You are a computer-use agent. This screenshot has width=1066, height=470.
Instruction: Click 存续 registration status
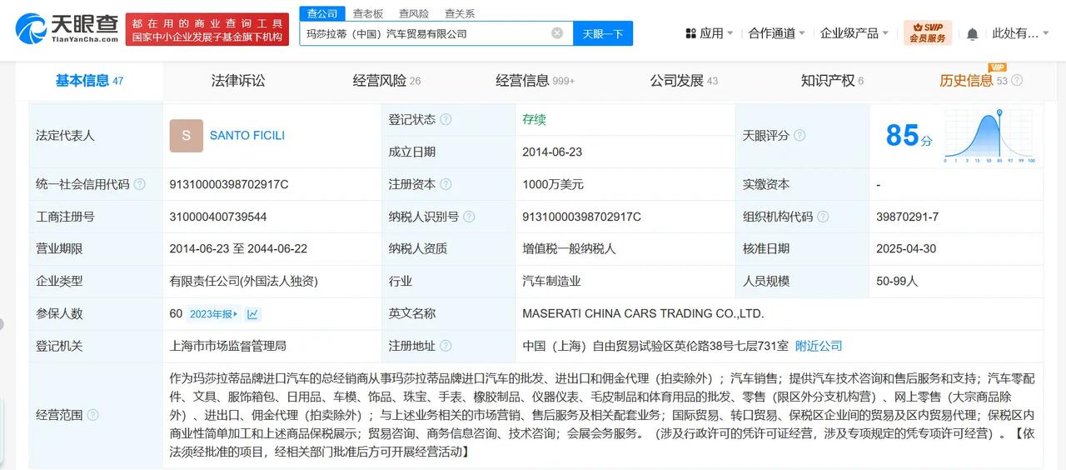pos(534,119)
